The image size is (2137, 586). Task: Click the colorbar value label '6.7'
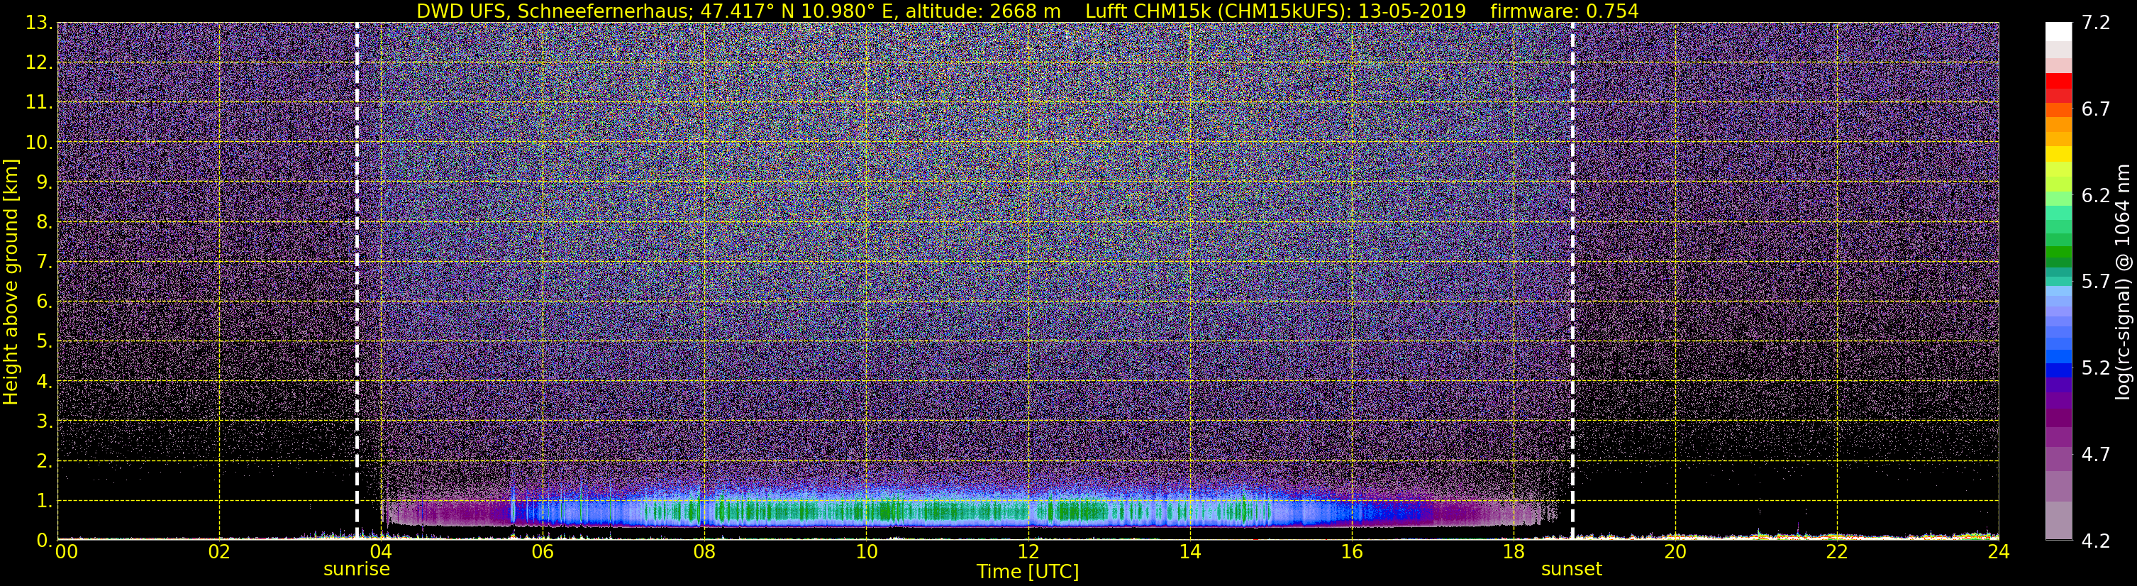[x=2096, y=109]
